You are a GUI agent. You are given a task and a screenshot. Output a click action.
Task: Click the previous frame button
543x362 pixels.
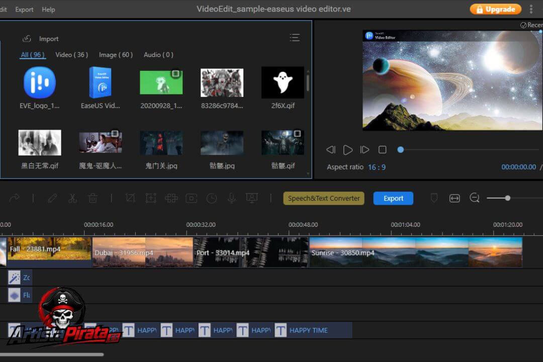[331, 150]
